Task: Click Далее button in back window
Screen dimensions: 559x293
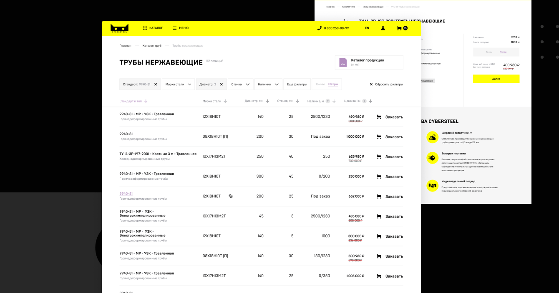Action: [496, 79]
